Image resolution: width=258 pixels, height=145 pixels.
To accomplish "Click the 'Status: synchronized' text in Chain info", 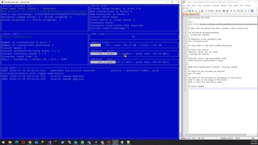I will pos(17,37).
